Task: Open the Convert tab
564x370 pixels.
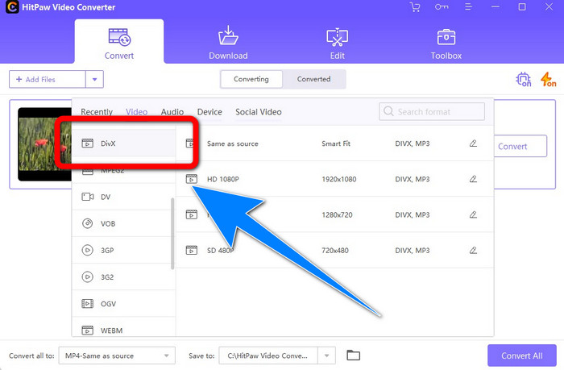Action: (x=119, y=41)
